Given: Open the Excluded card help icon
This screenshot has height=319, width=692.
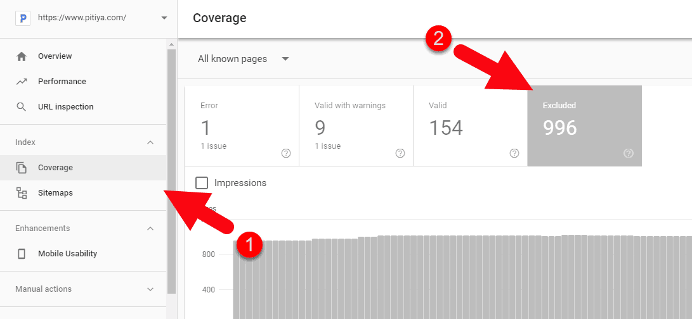Looking at the screenshot, I should 629,153.
